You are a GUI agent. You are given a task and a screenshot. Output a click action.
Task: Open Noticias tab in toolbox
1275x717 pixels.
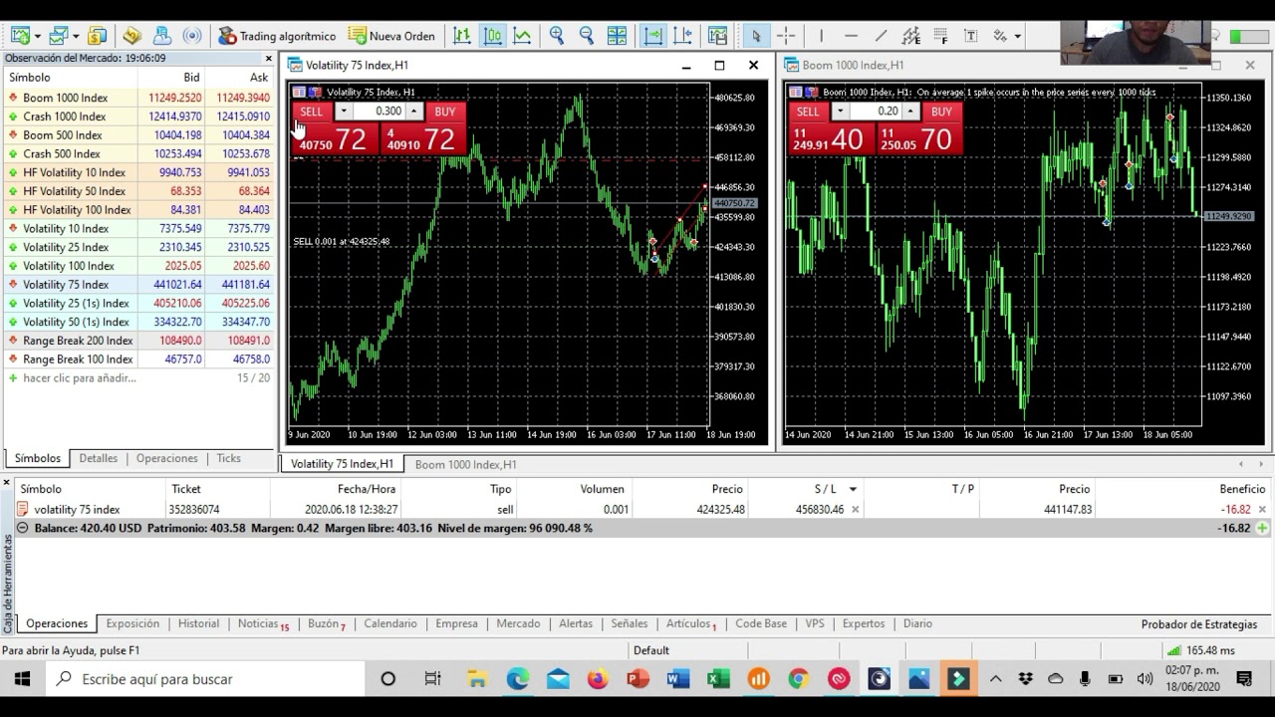[263, 623]
